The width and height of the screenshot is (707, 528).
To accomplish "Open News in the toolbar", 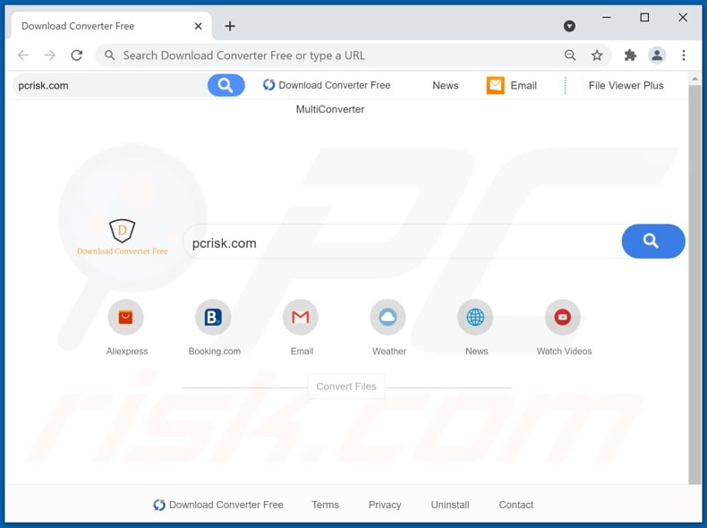I will tap(446, 85).
